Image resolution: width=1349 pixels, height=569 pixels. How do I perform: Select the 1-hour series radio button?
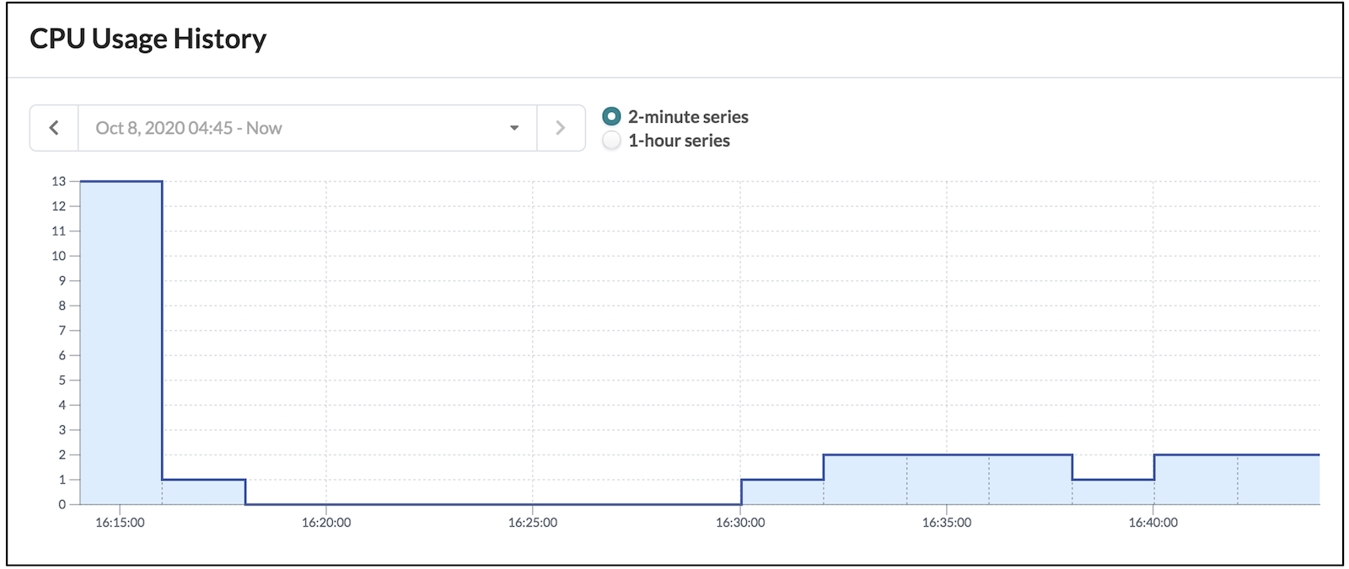click(x=611, y=141)
